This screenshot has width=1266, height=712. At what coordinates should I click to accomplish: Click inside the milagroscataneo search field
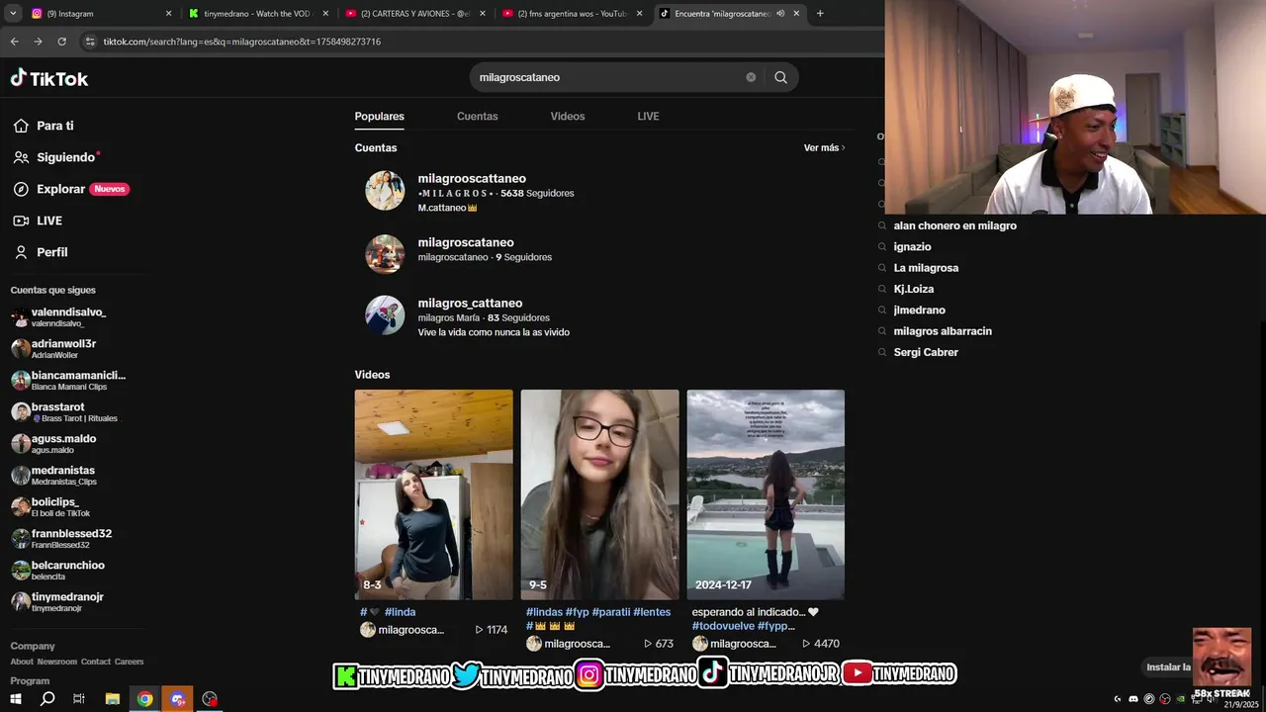pyautogui.click(x=608, y=77)
